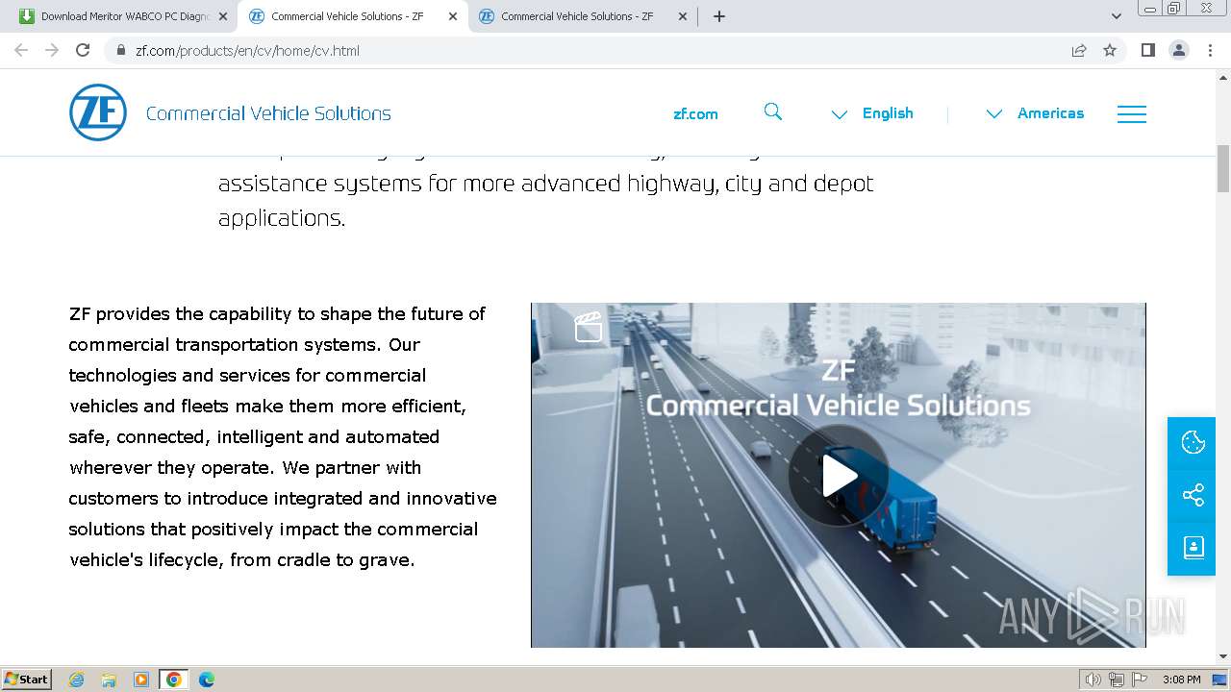The height and width of the screenshot is (692, 1231).
Task: Click the volume icon in the system tray
Action: click(1093, 680)
